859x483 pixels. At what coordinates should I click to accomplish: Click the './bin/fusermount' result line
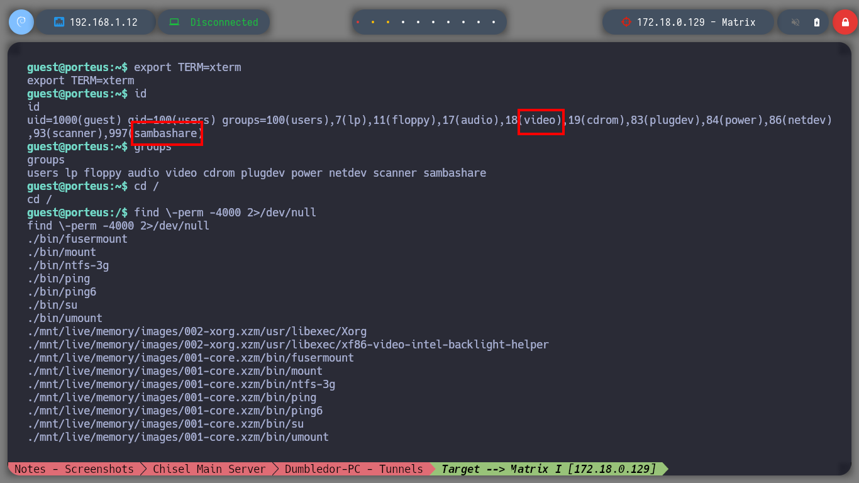pos(77,239)
